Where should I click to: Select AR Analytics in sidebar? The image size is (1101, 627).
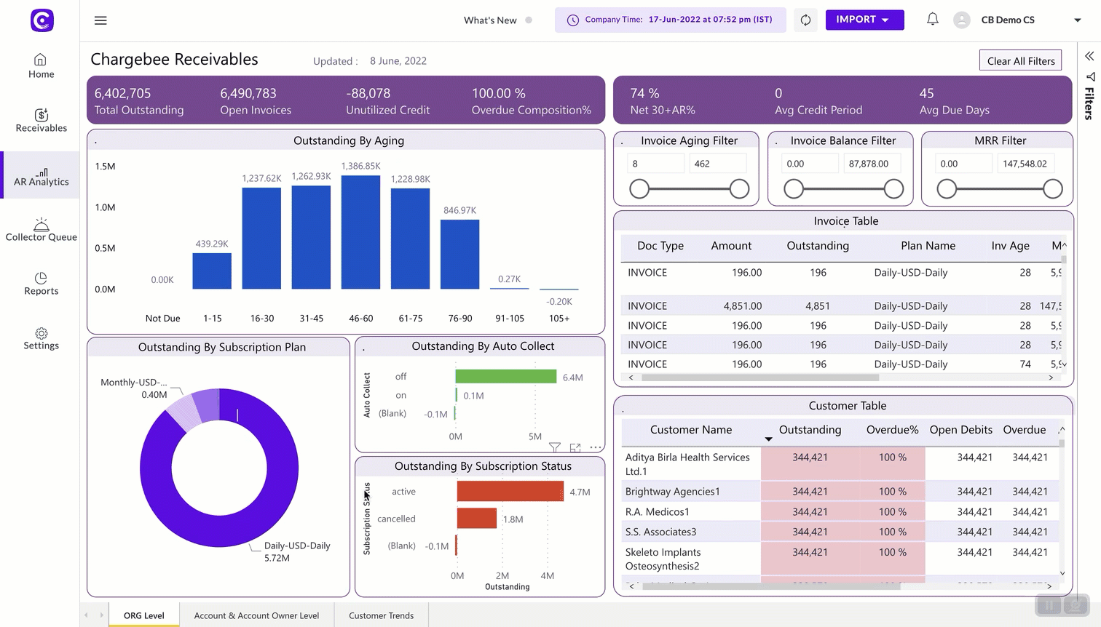click(41, 177)
